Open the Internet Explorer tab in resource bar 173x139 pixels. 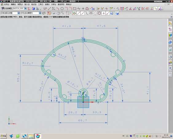170,42
